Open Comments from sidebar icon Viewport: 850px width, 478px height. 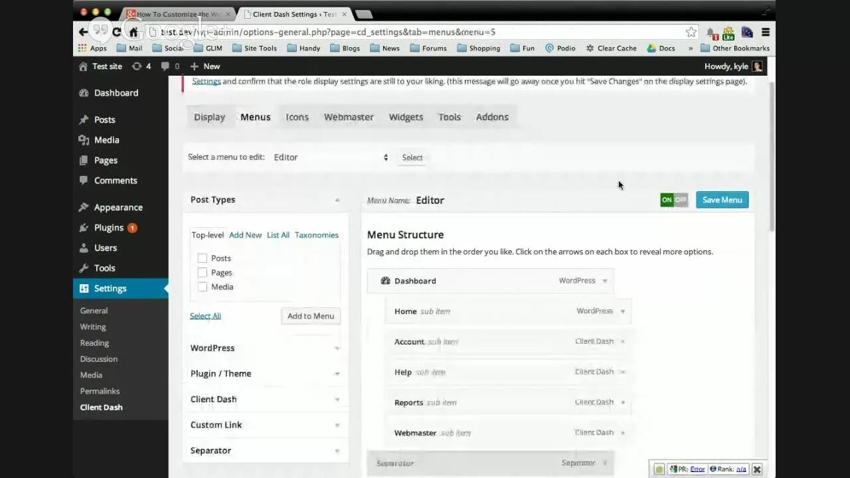point(84,181)
